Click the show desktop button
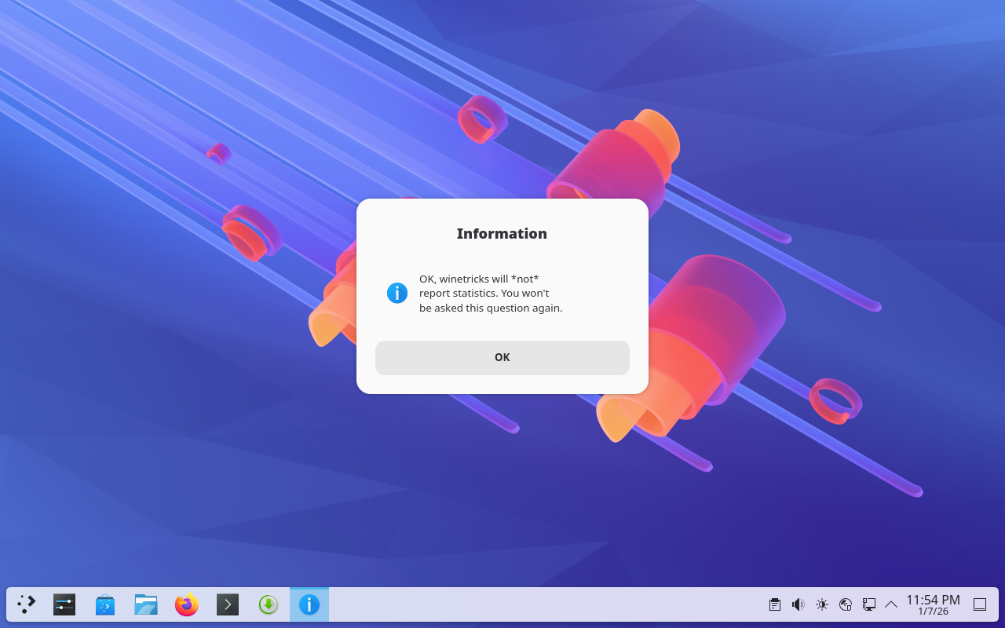Screen dimensions: 1005x628 980,604
